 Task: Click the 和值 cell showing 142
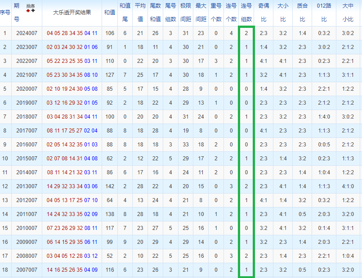coord(109,186)
